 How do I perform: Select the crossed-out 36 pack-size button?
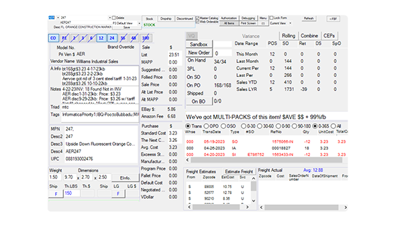(x=123, y=38)
